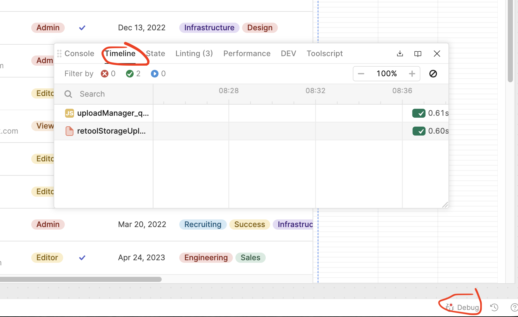Open the documentation book icon

(x=418, y=54)
